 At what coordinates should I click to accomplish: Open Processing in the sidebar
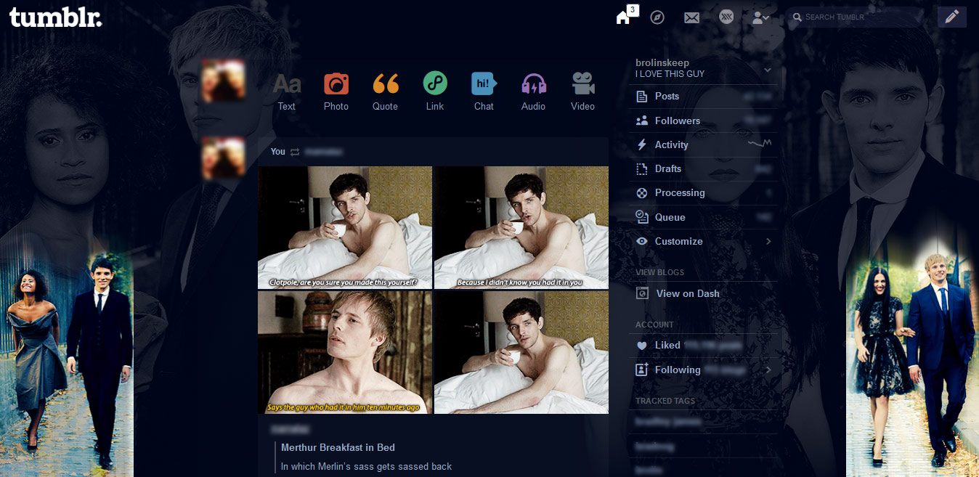(703, 192)
